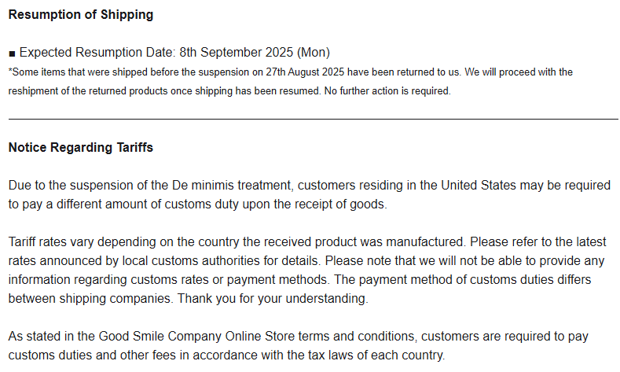Click the phrase 'between shipping companies'

pyautogui.click(x=89, y=298)
